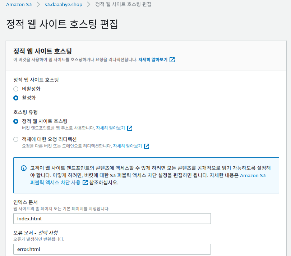Open the s3.daaahye.shop bucket breadcrumb
This screenshot has width=291, height=256.
[x=63, y=4]
